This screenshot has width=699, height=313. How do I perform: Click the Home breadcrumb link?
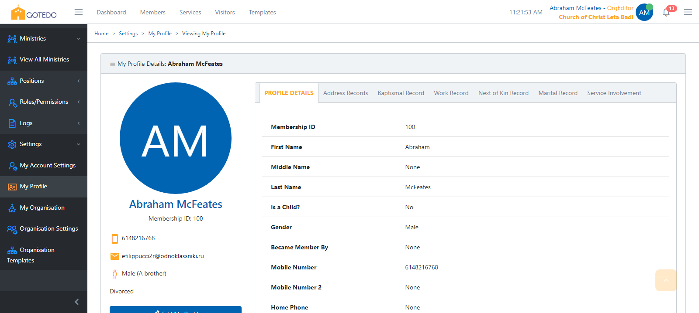pos(101,34)
